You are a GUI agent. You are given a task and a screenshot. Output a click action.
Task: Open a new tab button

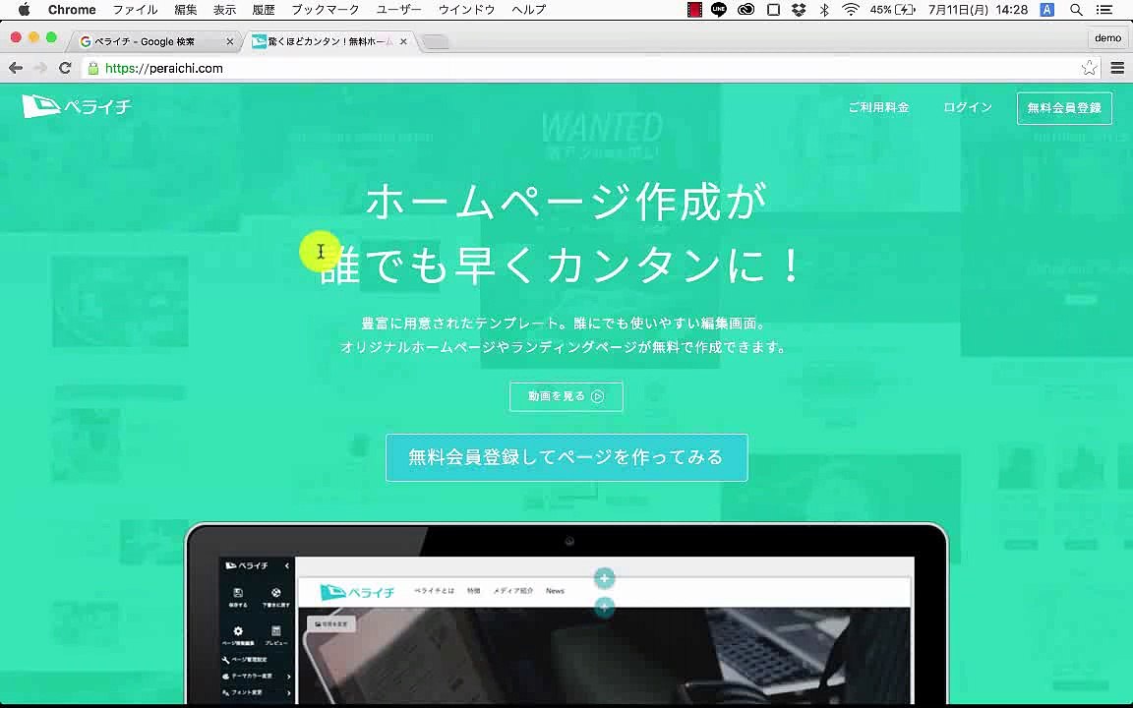pos(435,42)
